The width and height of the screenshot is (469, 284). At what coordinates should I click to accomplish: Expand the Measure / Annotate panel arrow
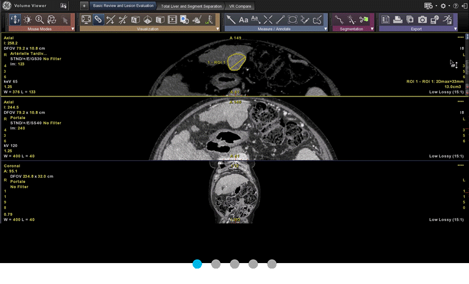(326, 29)
